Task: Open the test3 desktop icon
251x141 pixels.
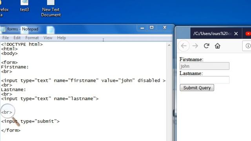Action: (x=24, y=6)
